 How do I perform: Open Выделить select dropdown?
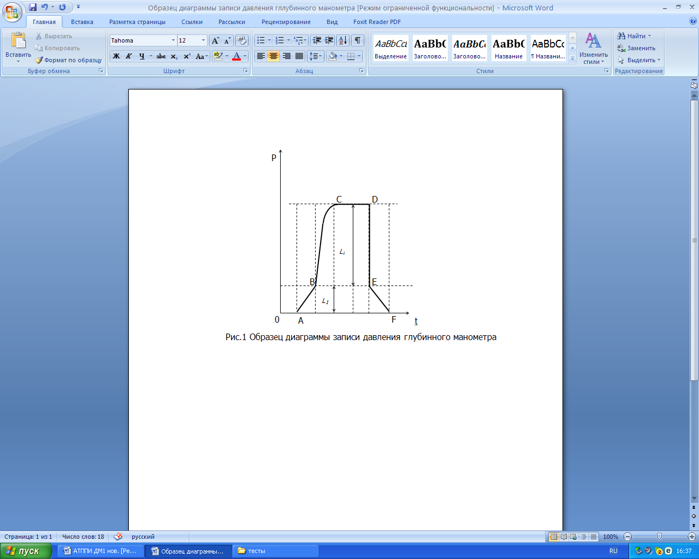639,60
